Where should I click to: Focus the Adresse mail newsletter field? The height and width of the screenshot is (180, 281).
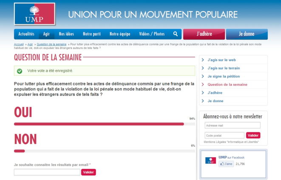pos(233,125)
